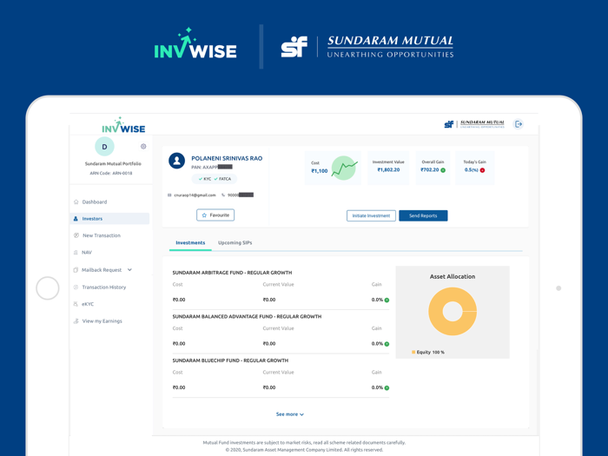Click Investment Value ₹1,802.20
The height and width of the screenshot is (456, 608).
tap(388, 170)
